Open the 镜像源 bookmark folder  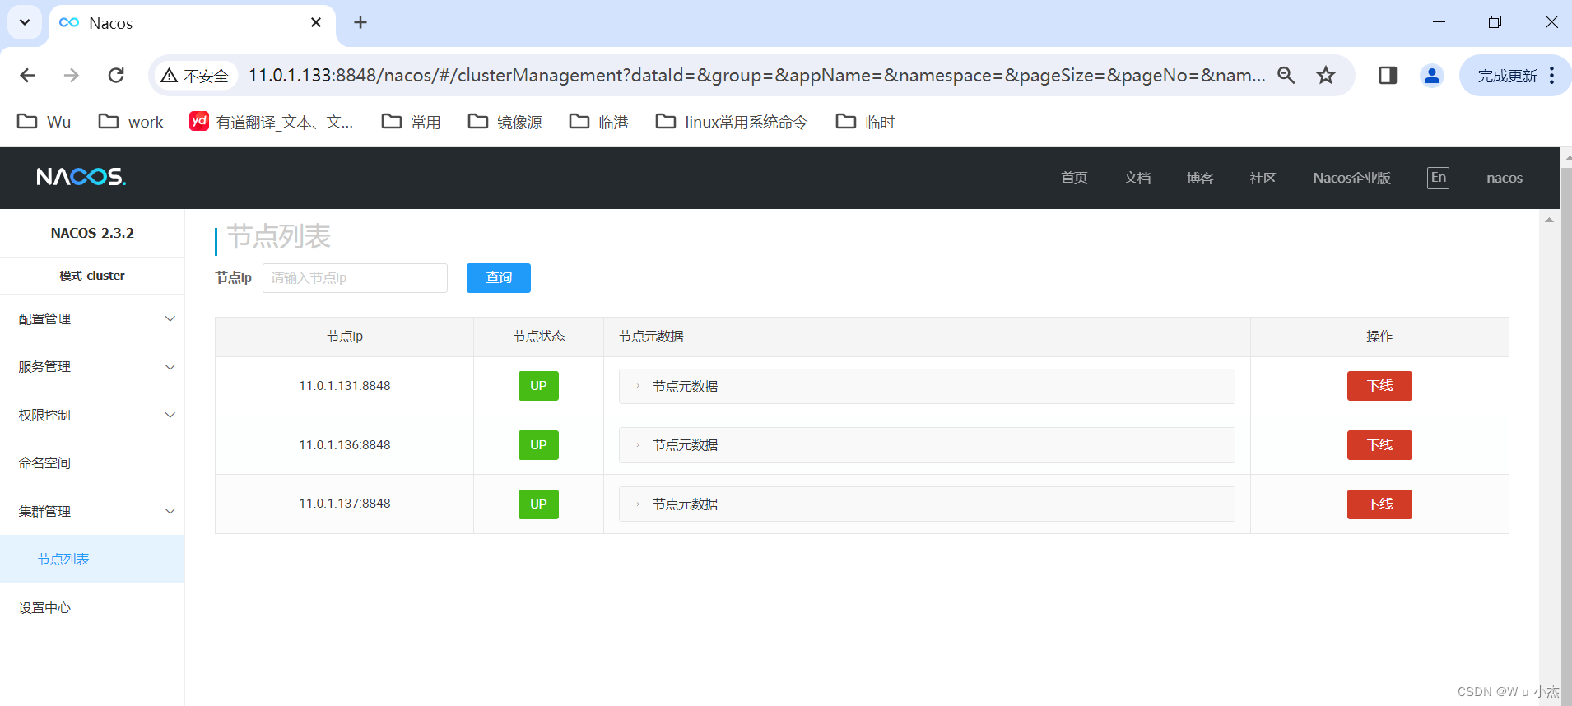click(x=505, y=122)
